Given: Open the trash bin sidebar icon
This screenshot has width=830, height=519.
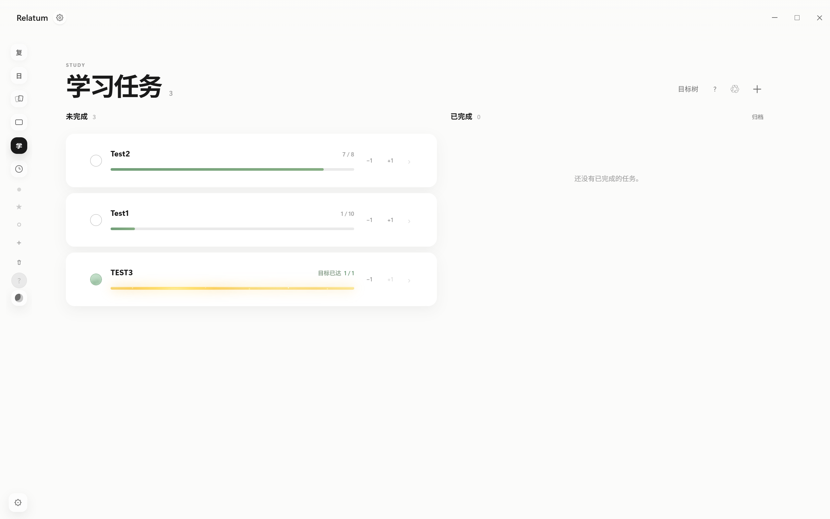Looking at the screenshot, I should [x=19, y=262].
